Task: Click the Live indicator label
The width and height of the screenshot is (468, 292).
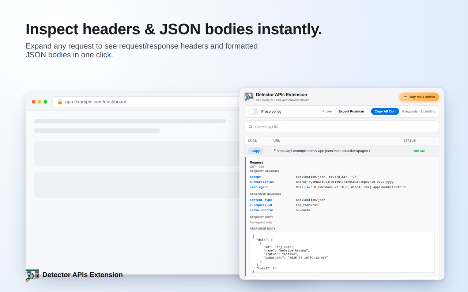Action: (x=328, y=111)
